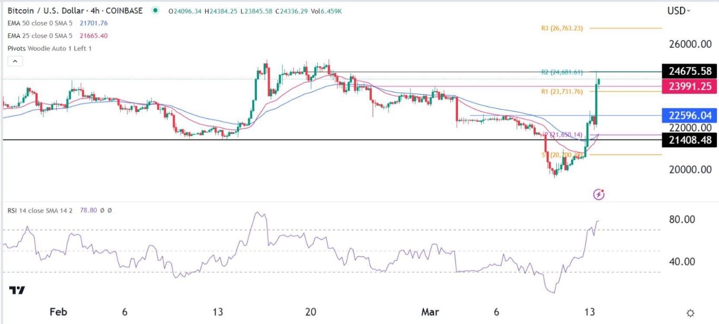719x324 pixels.
Task: Click the 24675.58 price label
Action: coord(690,71)
